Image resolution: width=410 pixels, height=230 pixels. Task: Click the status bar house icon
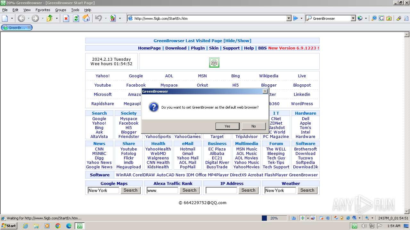point(336,218)
